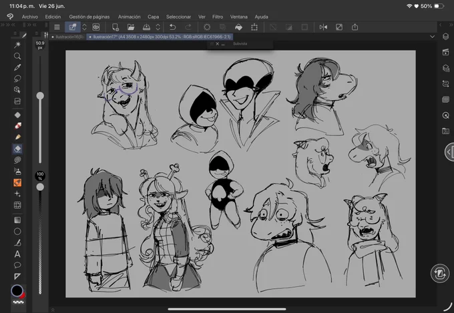Select the Correct line tool
The image size is (454, 313).
point(17,243)
